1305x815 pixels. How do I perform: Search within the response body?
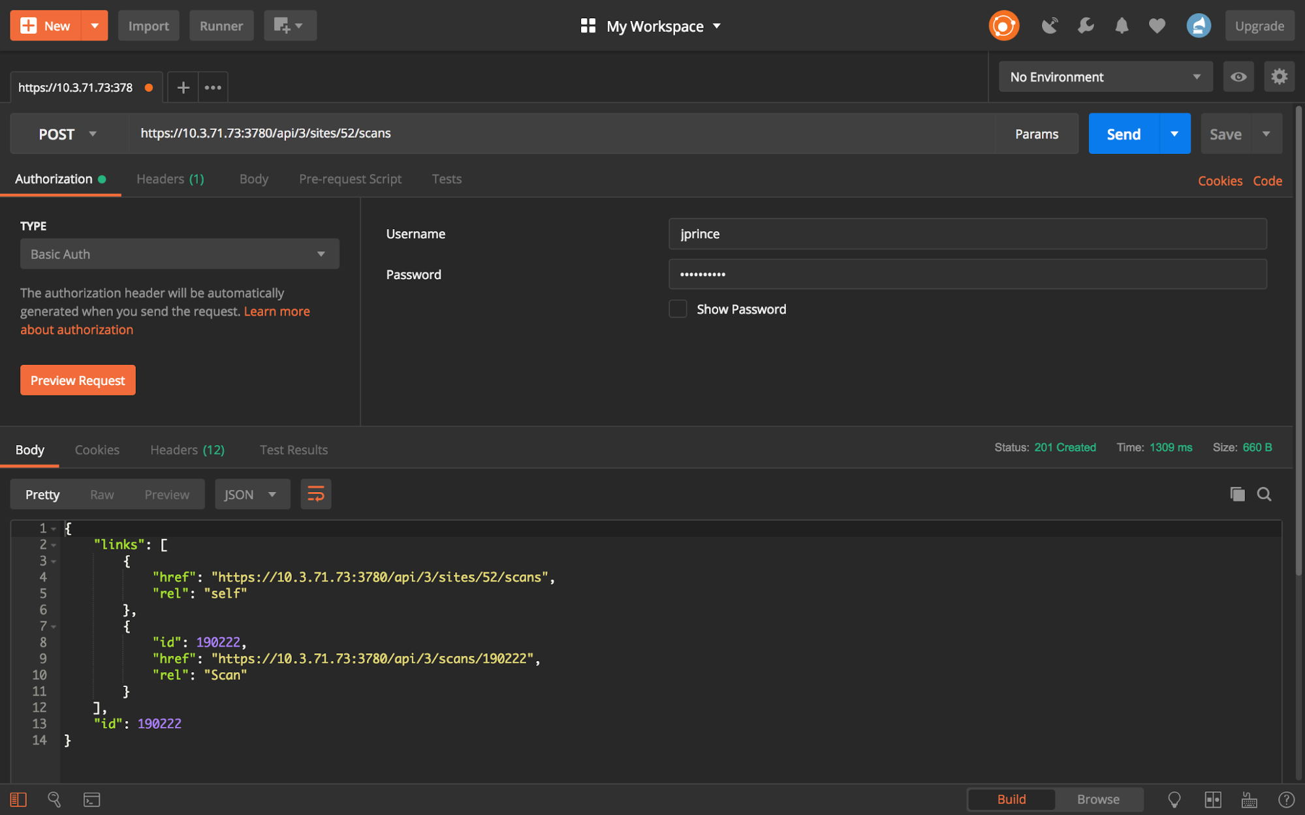[x=1264, y=494]
